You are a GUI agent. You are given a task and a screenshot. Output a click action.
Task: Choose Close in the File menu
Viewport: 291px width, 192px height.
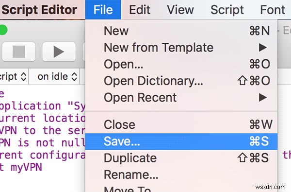point(181,124)
